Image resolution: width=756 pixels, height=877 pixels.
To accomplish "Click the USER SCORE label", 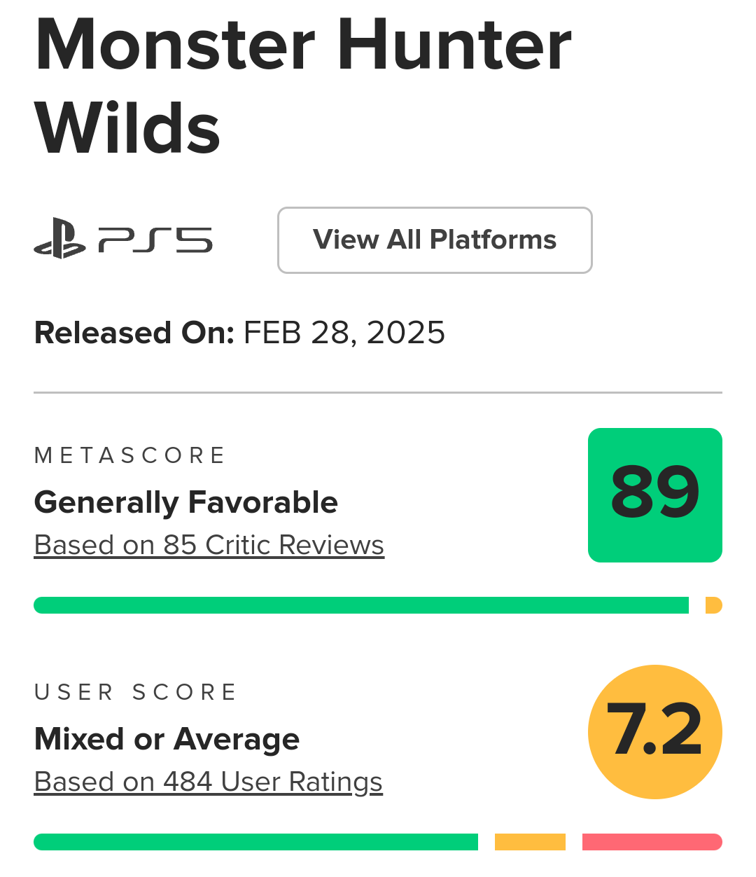I will click(x=135, y=693).
